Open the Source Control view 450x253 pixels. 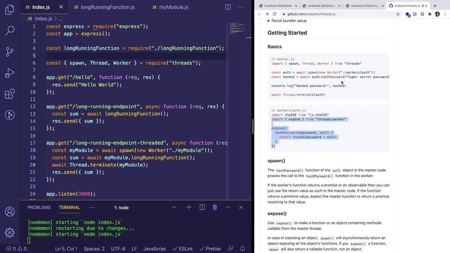[9, 52]
